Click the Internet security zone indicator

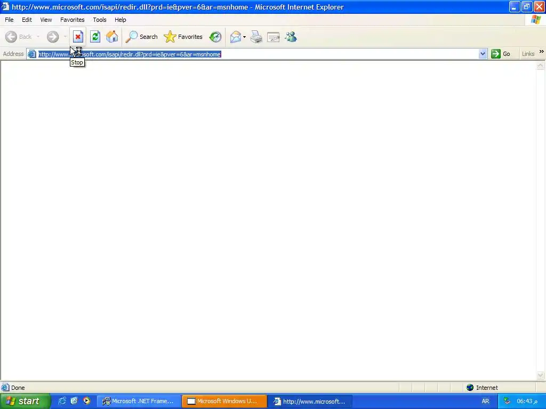pyautogui.click(x=482, y=388)
